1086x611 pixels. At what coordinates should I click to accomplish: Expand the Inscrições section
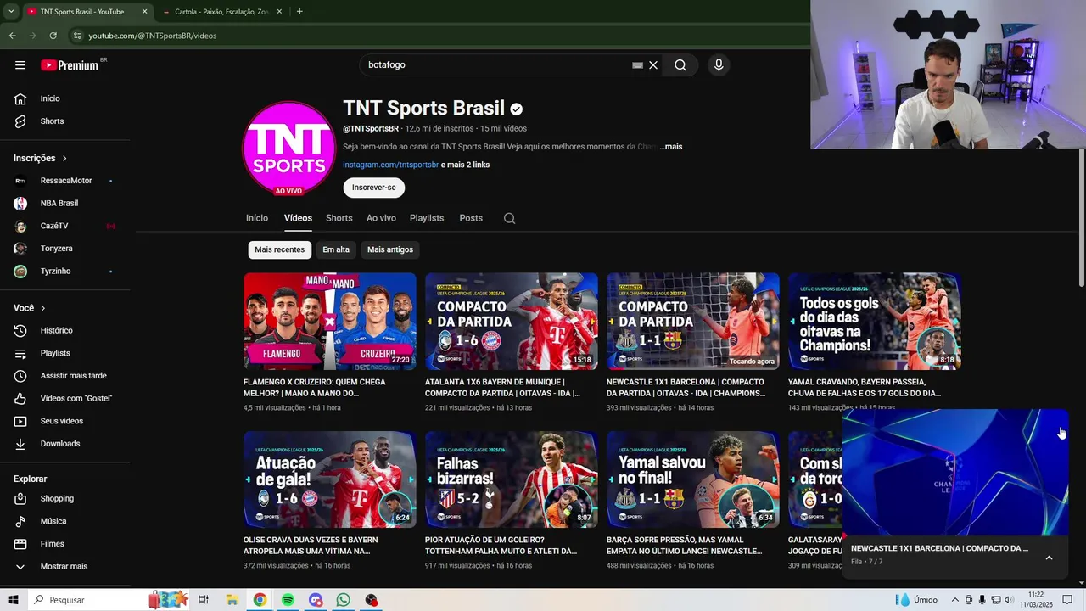tap(40, 158)
